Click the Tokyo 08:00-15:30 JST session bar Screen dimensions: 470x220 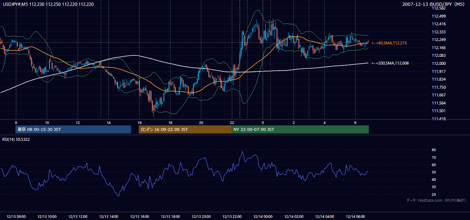pyautogui.click(x=73, y=129)
